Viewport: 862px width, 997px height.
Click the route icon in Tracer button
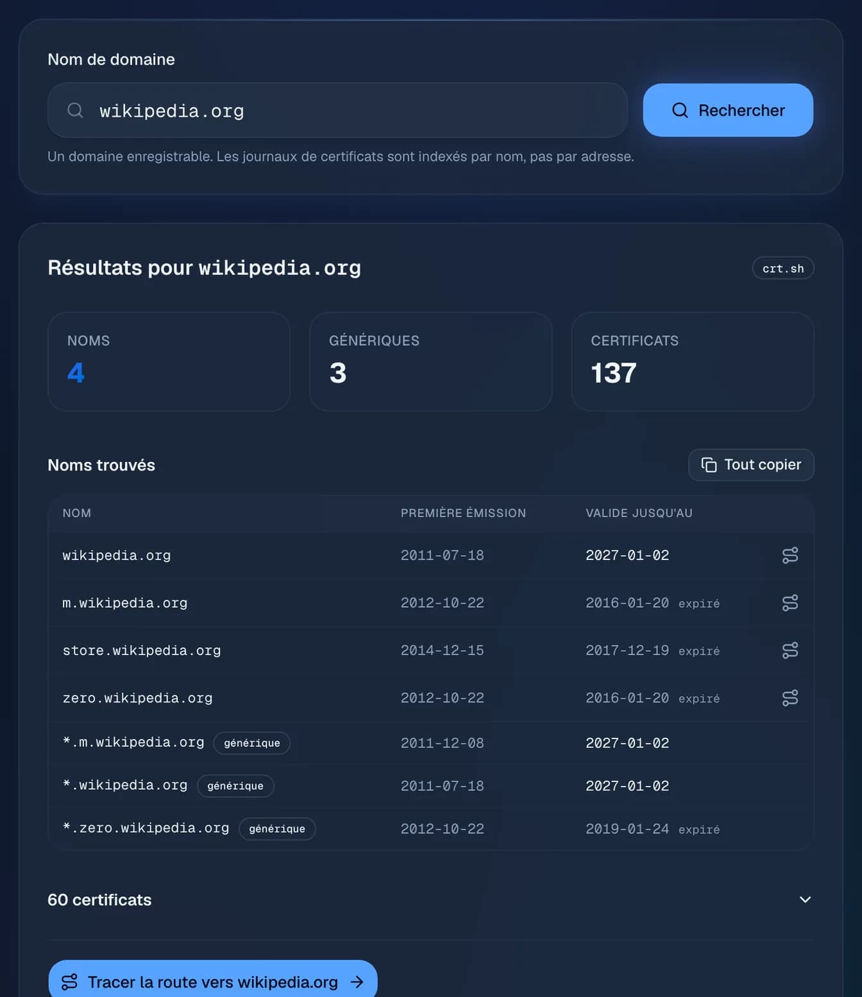coord(69,982)
